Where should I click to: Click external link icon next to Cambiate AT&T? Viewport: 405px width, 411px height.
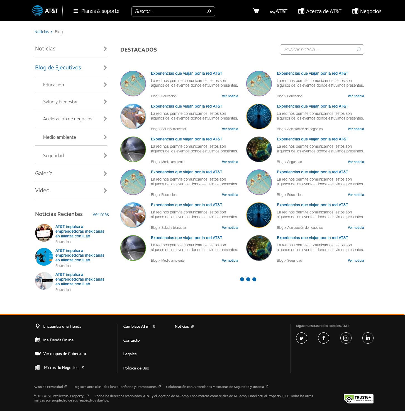(x=154, y=326)
